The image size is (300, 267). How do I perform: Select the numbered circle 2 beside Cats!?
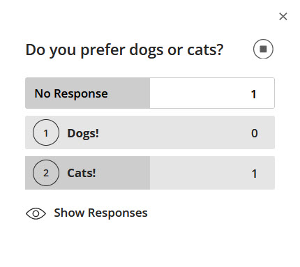tap(46, 173)
